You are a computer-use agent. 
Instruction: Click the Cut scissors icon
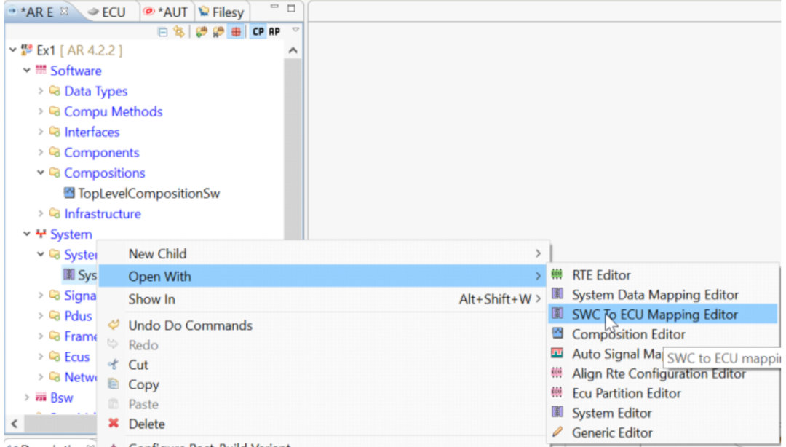click(x=114, y=364)
